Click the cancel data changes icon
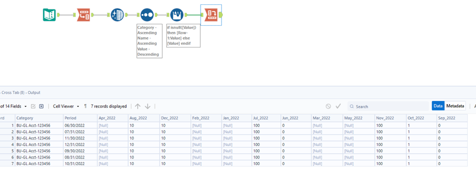Screen dimensions: 476x177 328,107
